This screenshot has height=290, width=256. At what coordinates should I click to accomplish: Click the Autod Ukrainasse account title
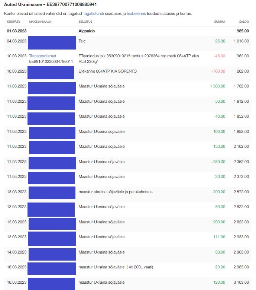pos(51,5)
